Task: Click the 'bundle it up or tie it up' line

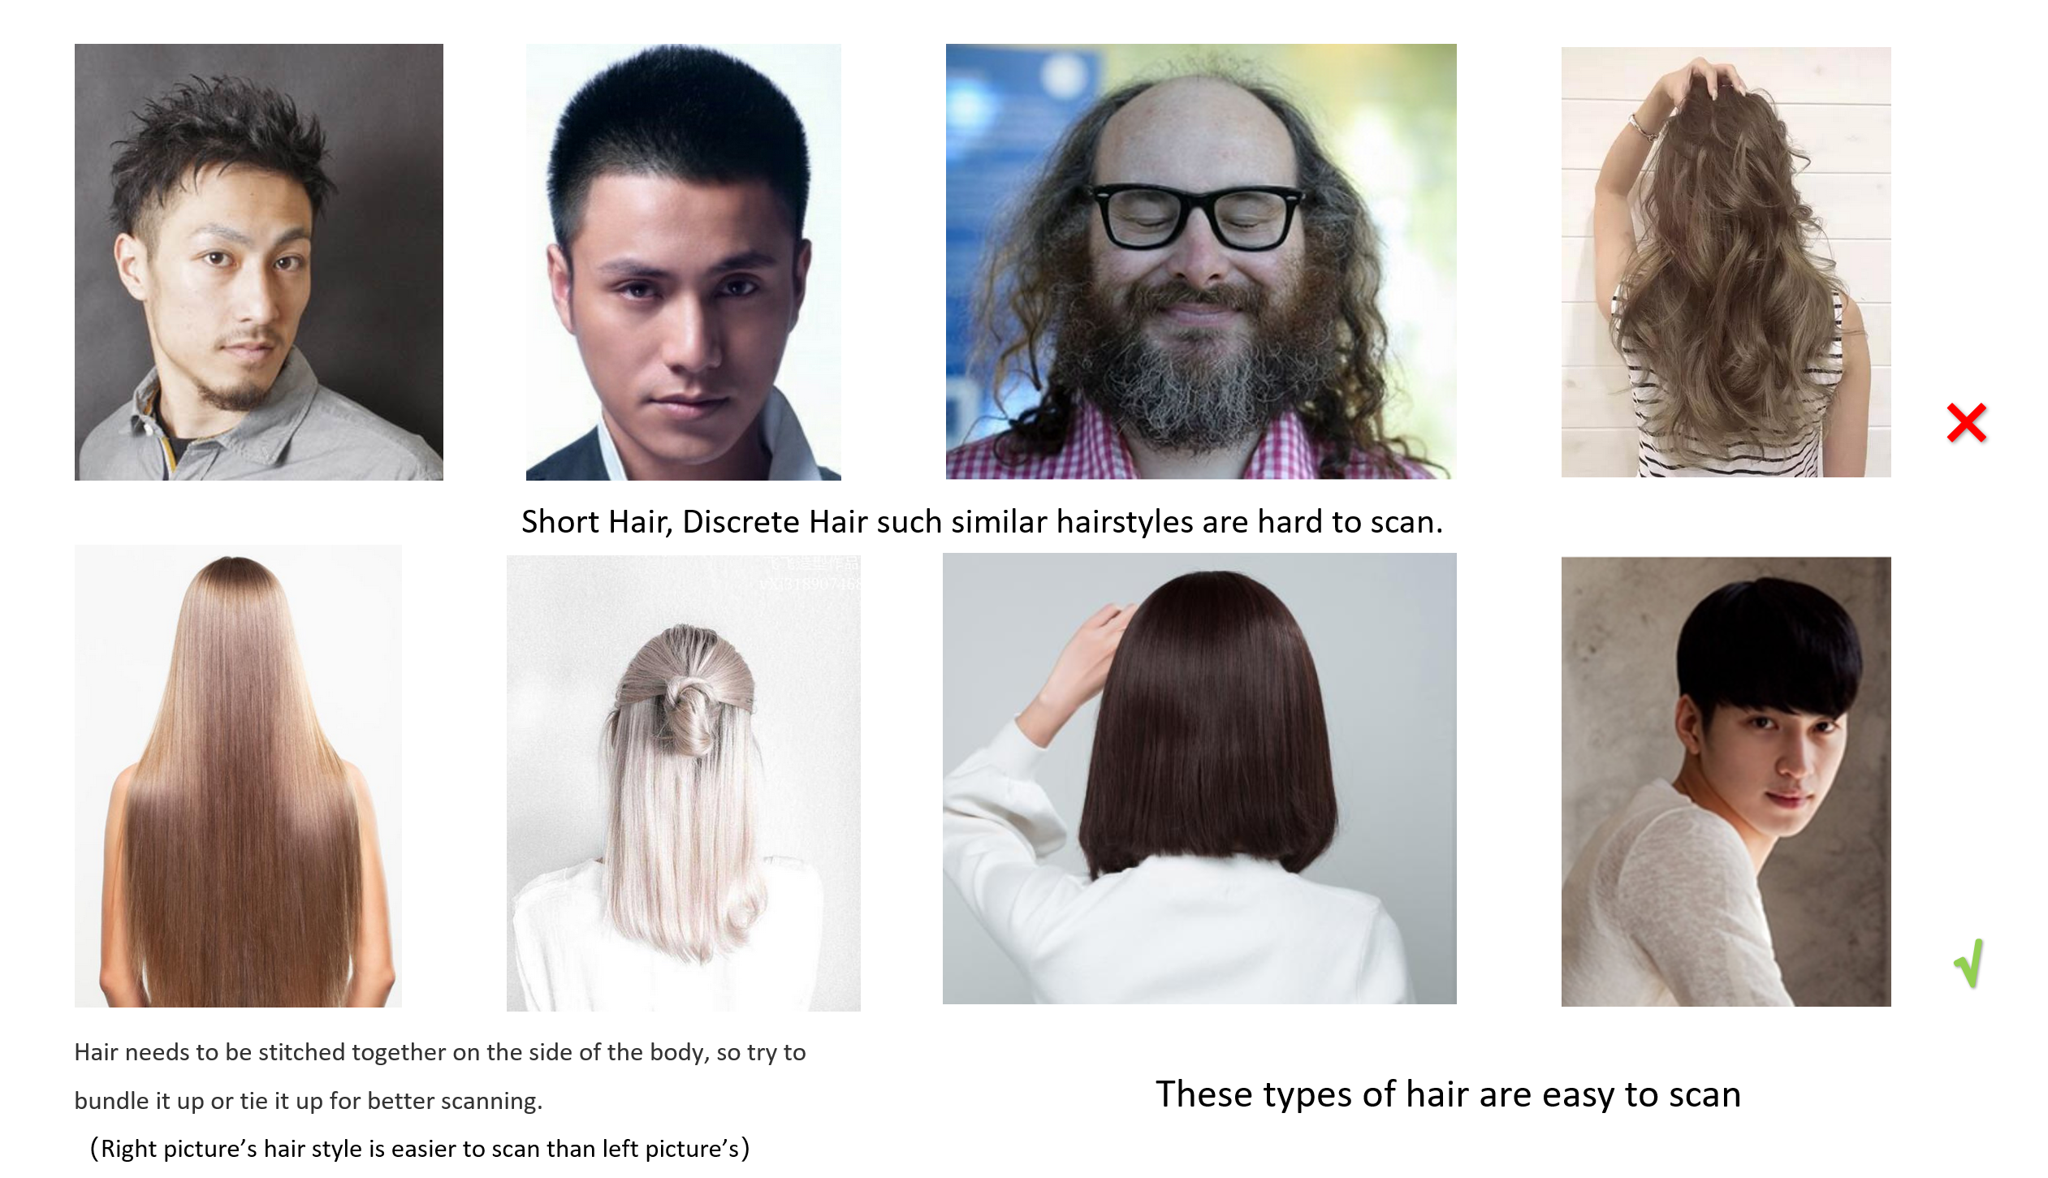Action: tap(309, 1101)
